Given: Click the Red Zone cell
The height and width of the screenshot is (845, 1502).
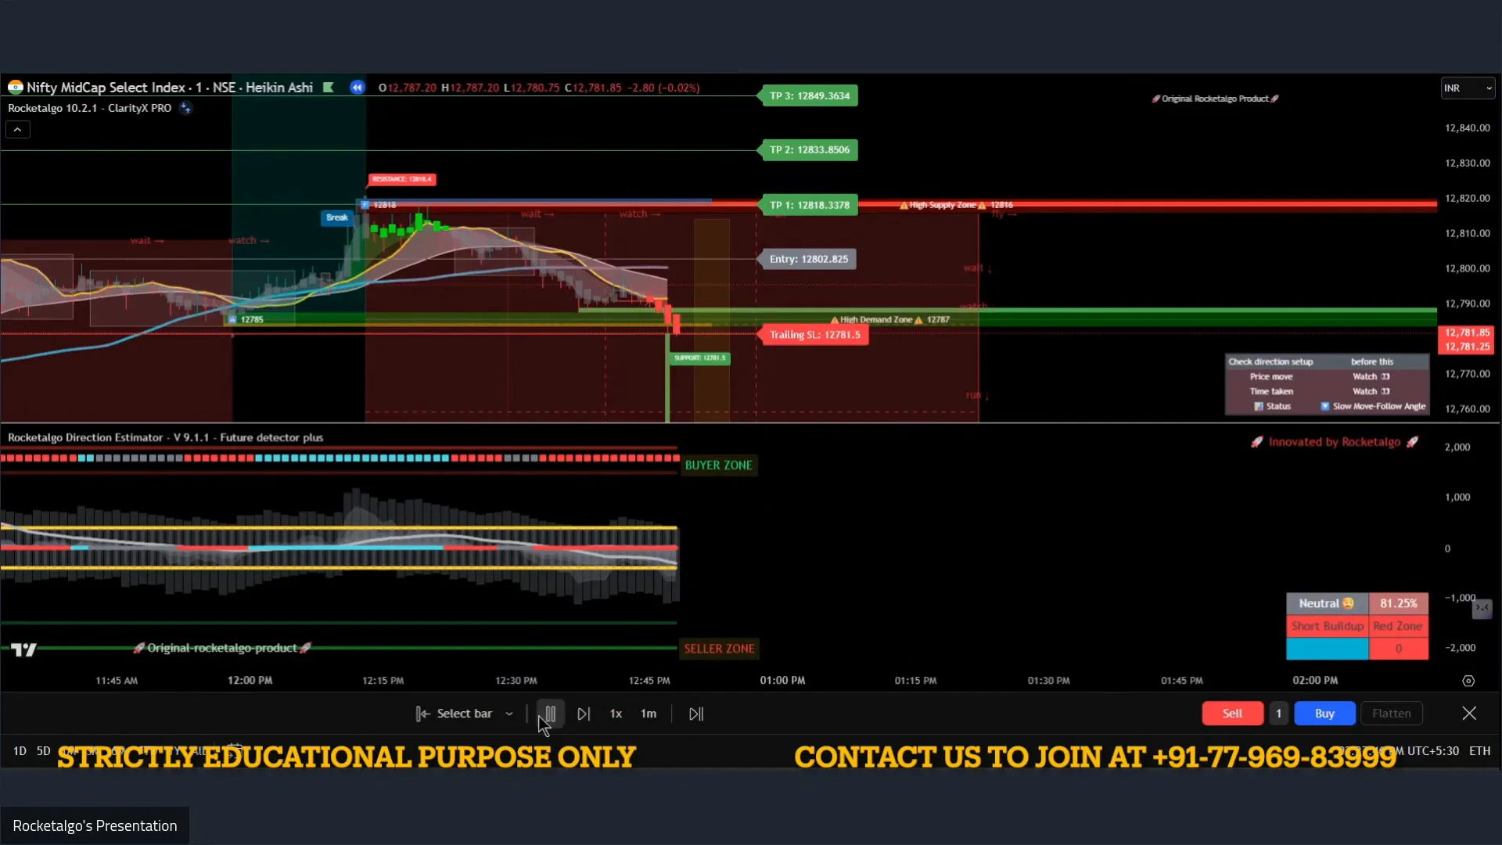Looking at the screenshot, I should point(1398,626).
